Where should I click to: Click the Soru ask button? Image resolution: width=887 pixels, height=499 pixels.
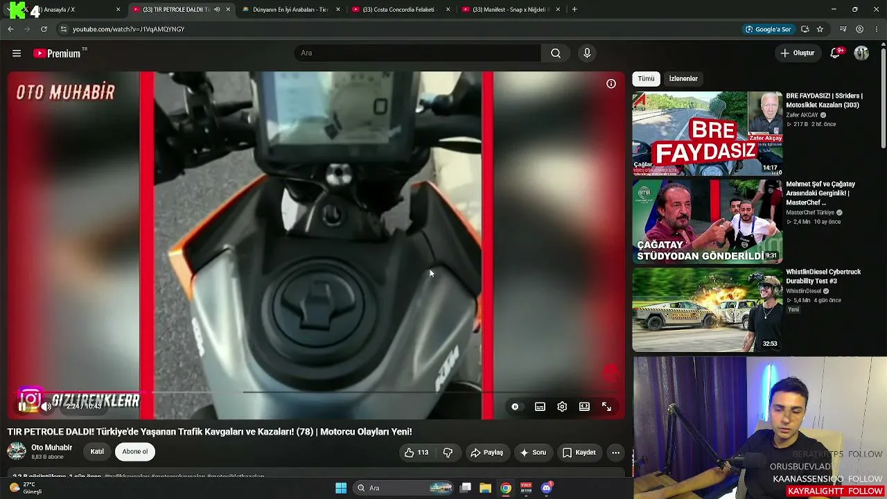533,453
